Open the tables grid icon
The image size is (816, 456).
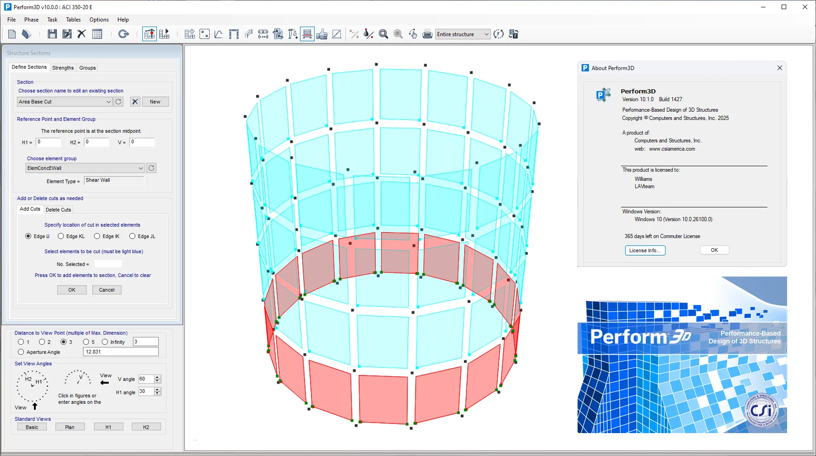97,34
